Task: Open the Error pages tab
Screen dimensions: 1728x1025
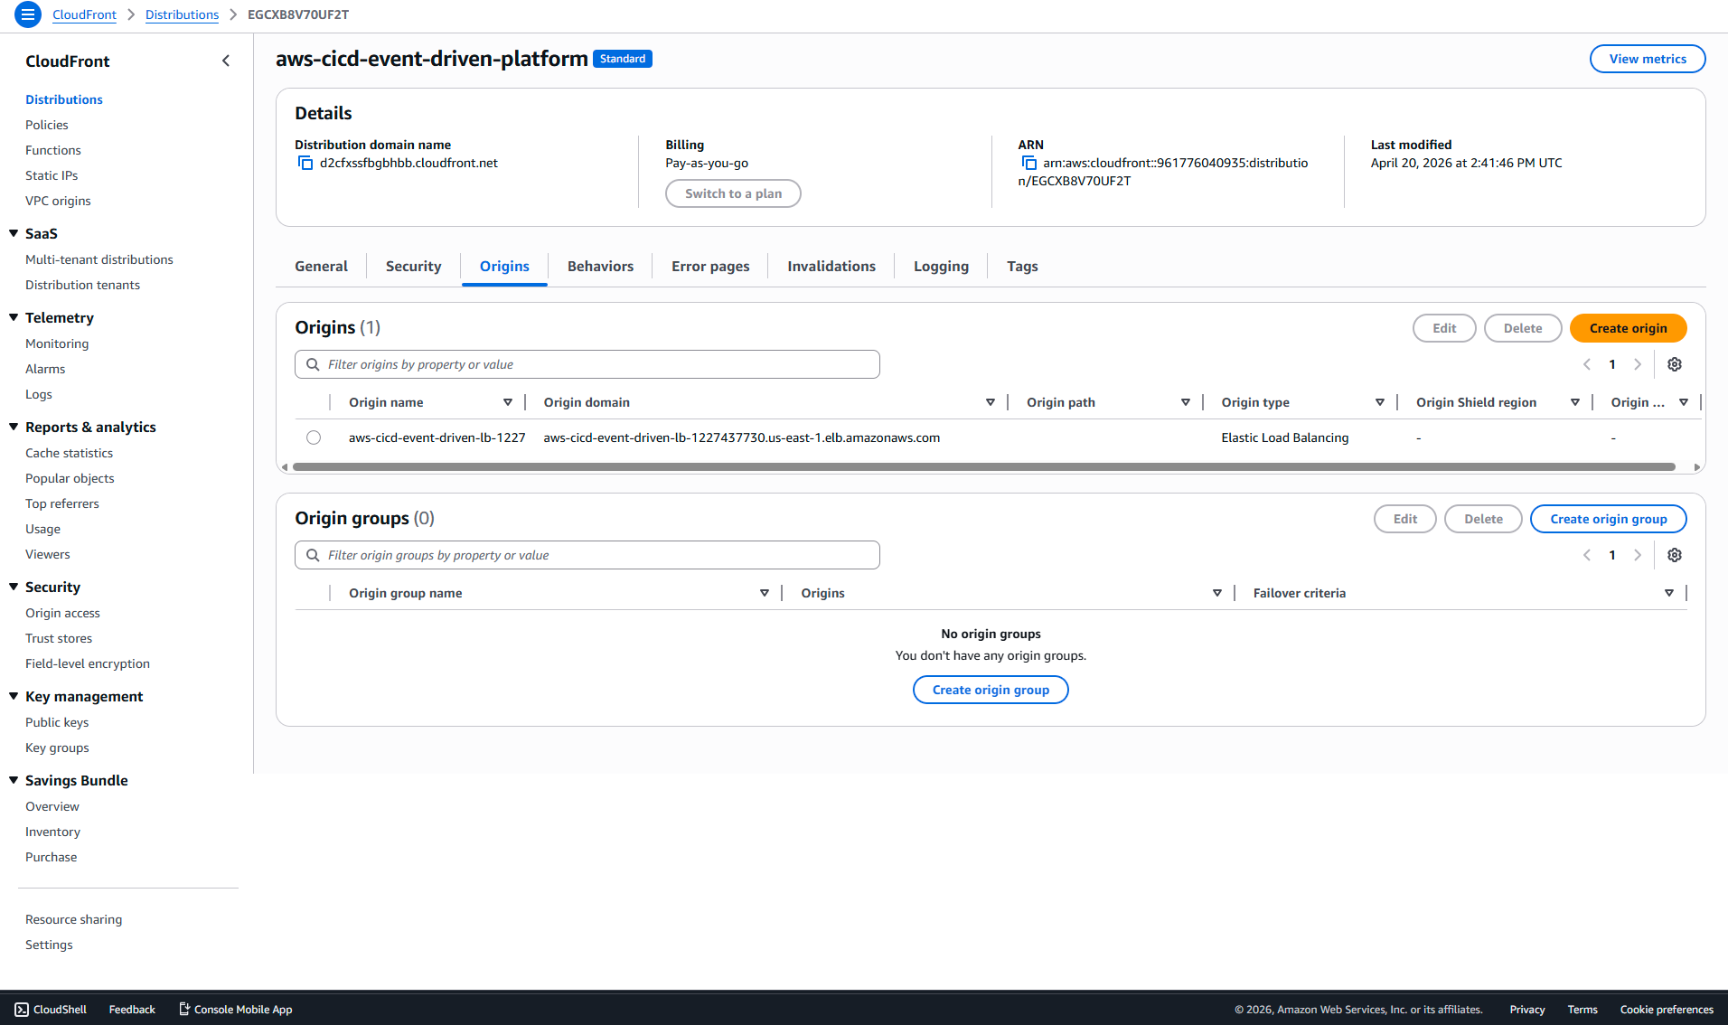Action: click(x=710, y=266)
